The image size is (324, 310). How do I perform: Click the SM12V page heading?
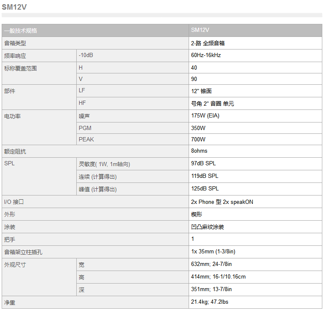(x=14, y=7)
